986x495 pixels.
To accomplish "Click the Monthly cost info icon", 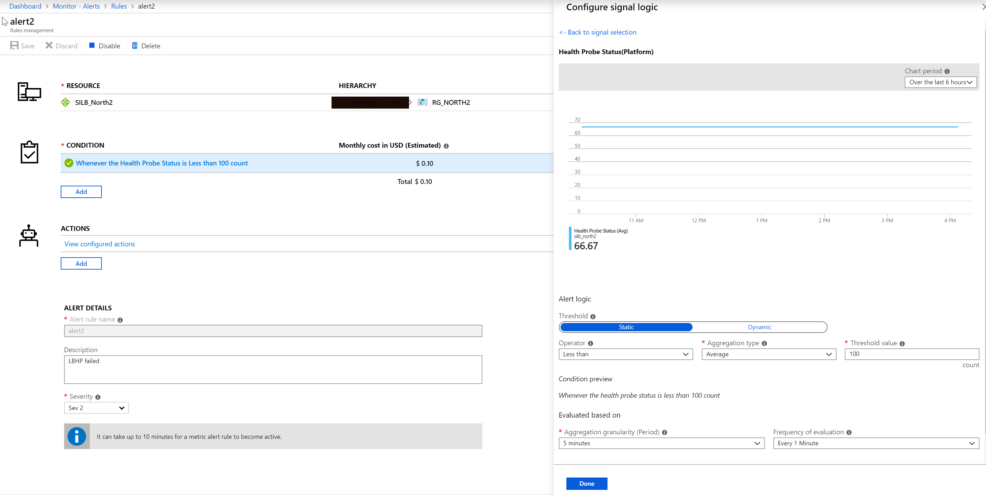I will coord(446,146).
